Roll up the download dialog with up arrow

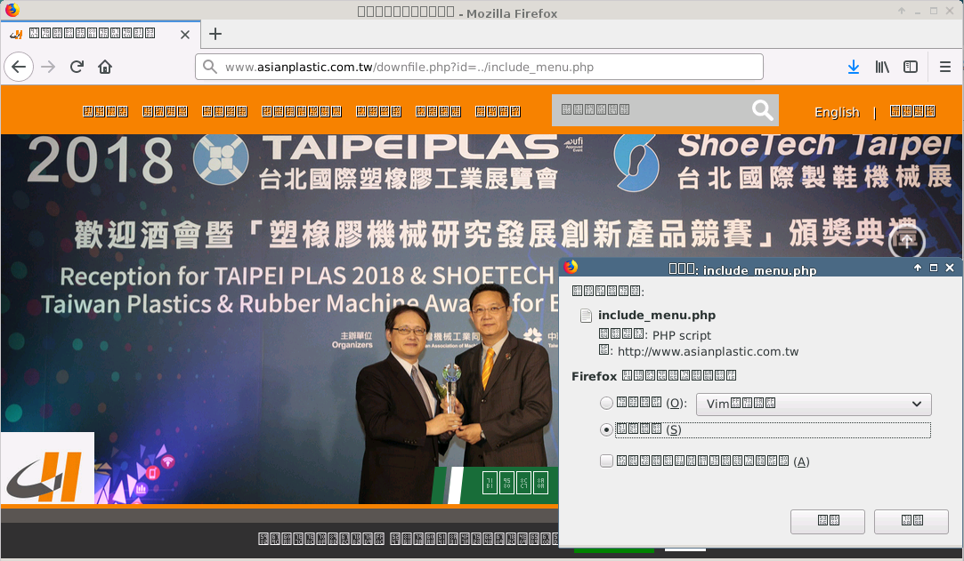point(918,268)
